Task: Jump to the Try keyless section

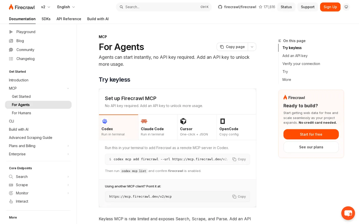Action: pyautogui.click(x=292, y=48)
